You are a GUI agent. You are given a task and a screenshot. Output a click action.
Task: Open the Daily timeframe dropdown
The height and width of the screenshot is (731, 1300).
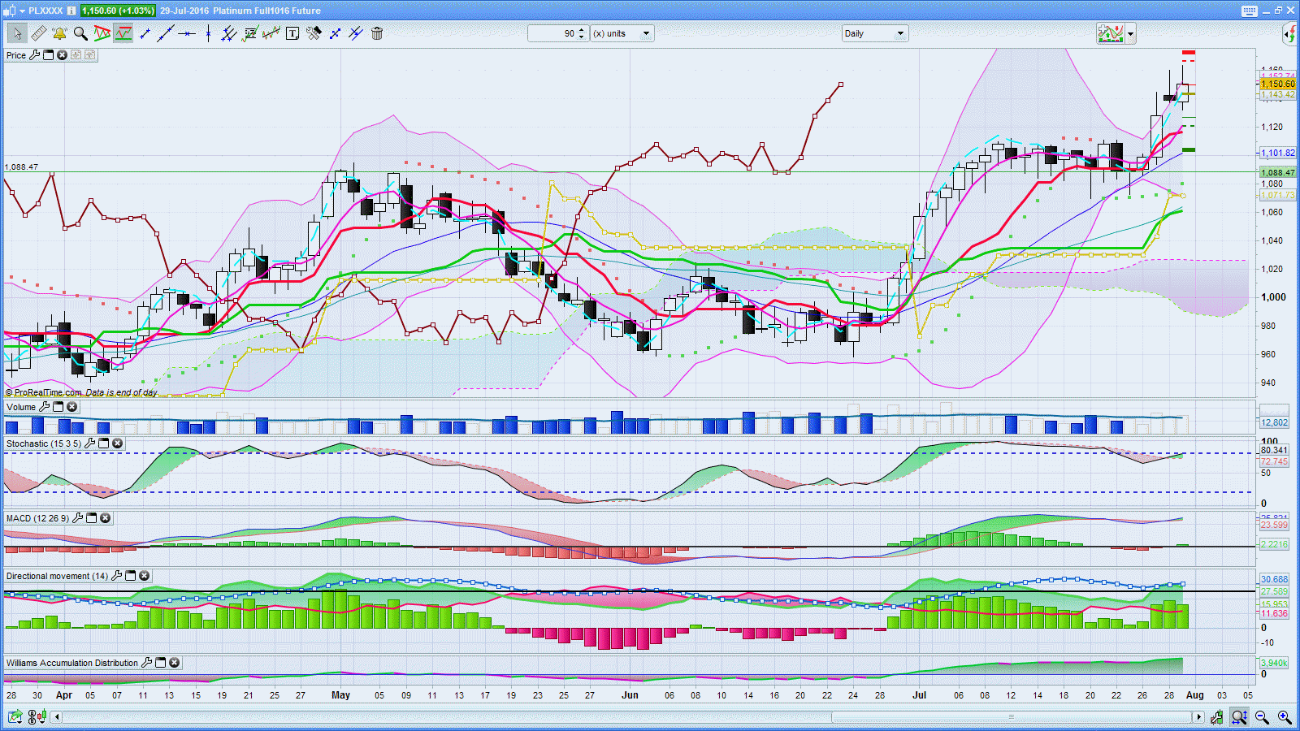(874, 33)
